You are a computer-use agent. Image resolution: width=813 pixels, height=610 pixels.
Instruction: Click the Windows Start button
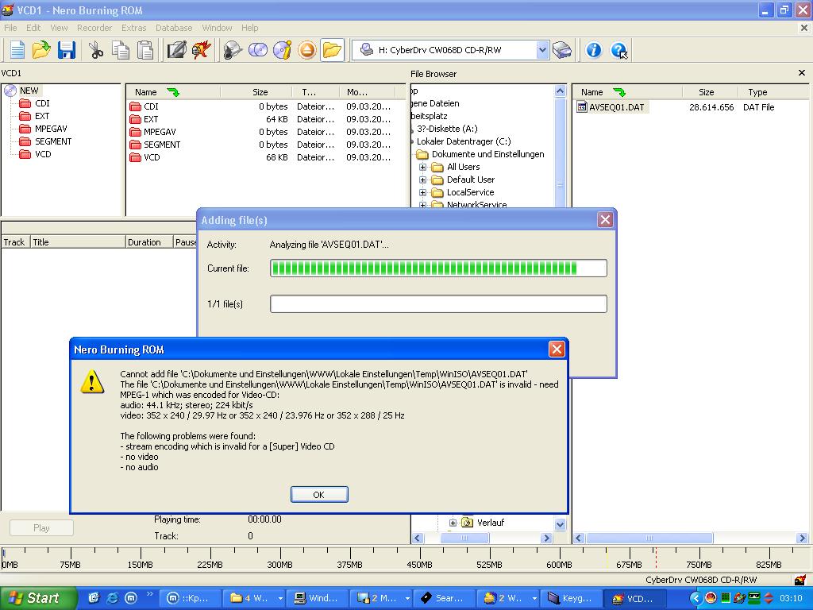38,598
